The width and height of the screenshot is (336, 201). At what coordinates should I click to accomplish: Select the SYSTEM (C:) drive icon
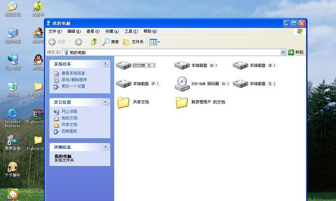123,65
